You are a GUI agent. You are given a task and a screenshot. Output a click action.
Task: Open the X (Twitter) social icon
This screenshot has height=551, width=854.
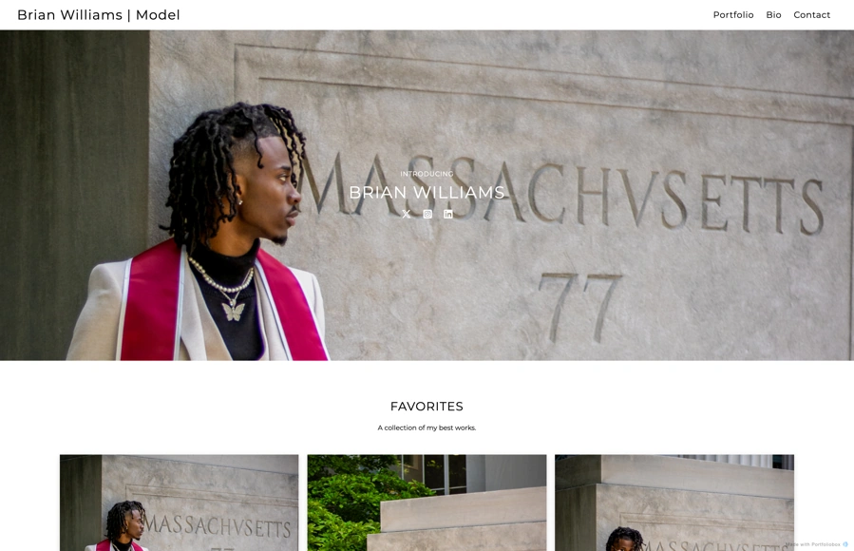click(407, 214)
